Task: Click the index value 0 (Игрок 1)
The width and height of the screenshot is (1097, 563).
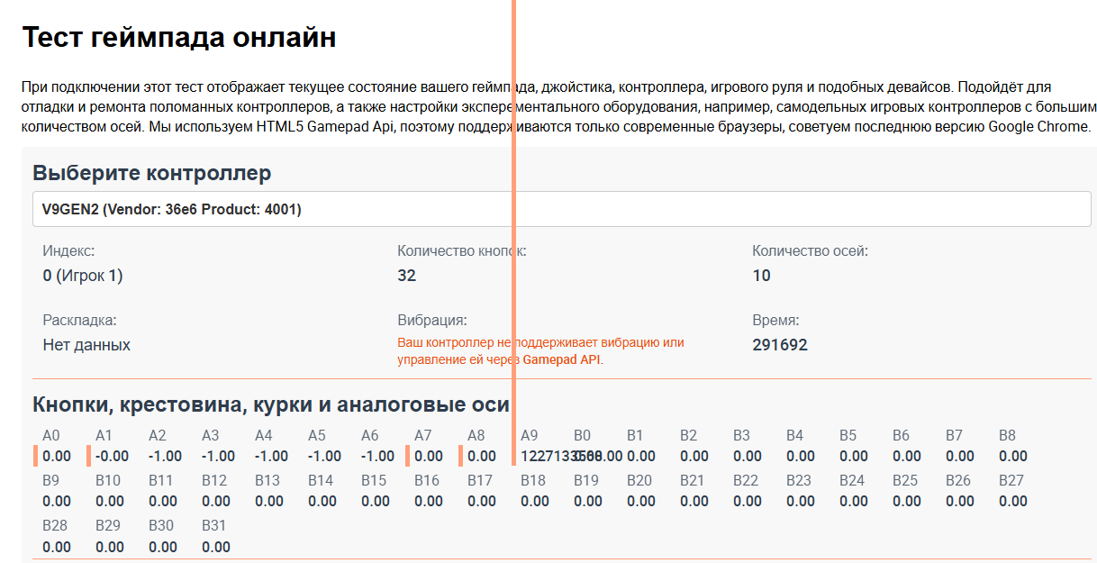Action: click(x=83, y=276)
